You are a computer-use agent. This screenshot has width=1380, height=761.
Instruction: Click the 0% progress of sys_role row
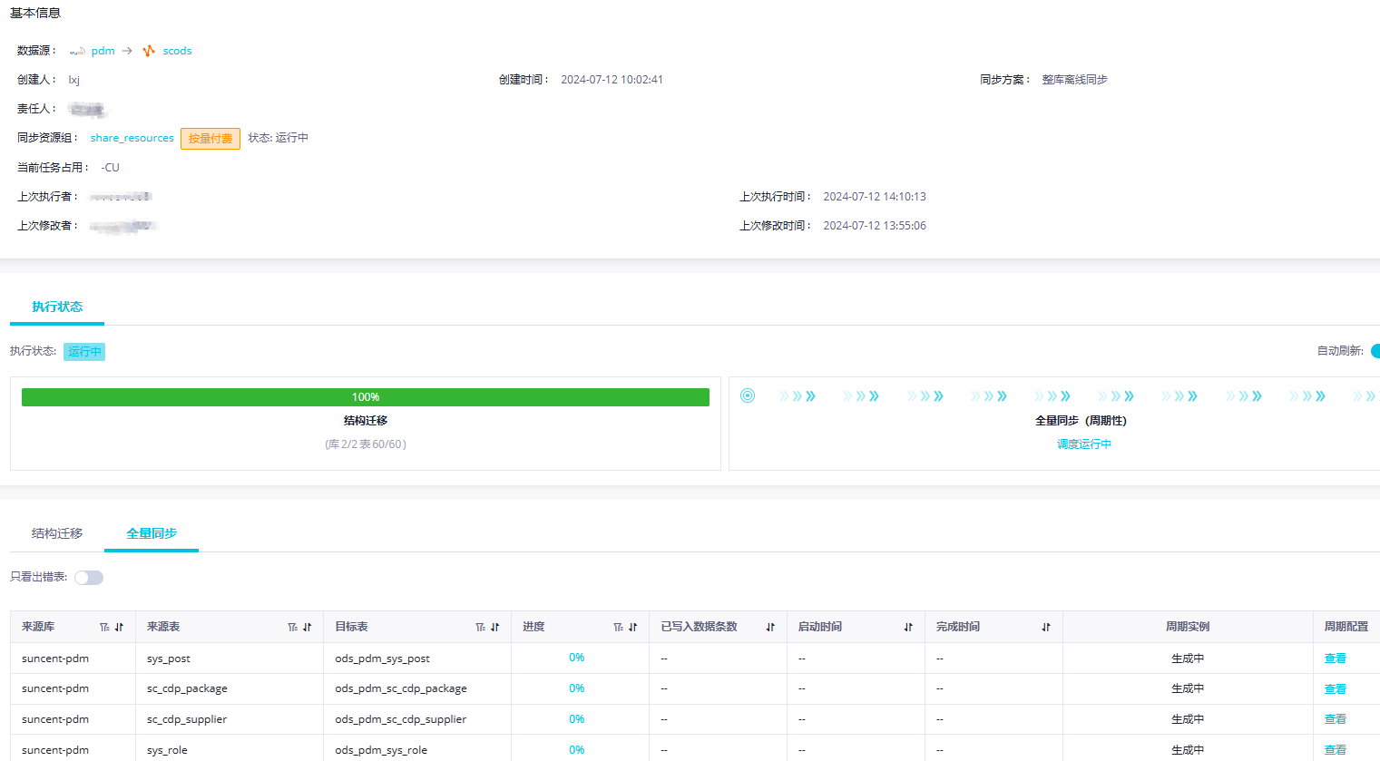[x=577, y=750]
